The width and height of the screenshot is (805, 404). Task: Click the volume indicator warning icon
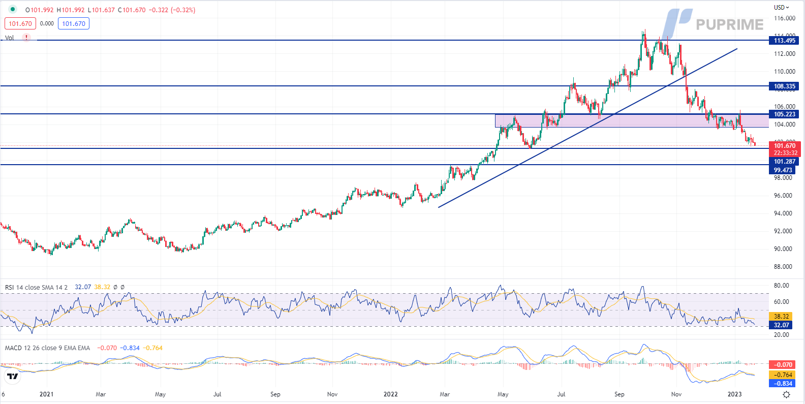pyautogui.click(x=26, y=38)
